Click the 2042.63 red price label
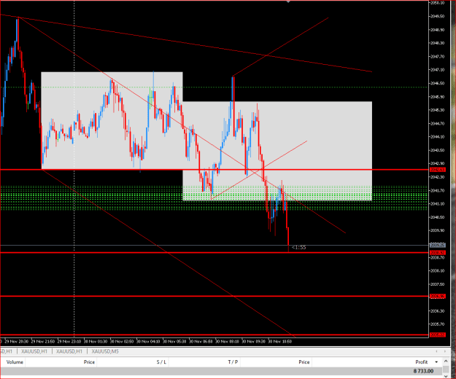The width and height of the screenshot is (456, 379). pyautogui.click(x=437, y=170)
